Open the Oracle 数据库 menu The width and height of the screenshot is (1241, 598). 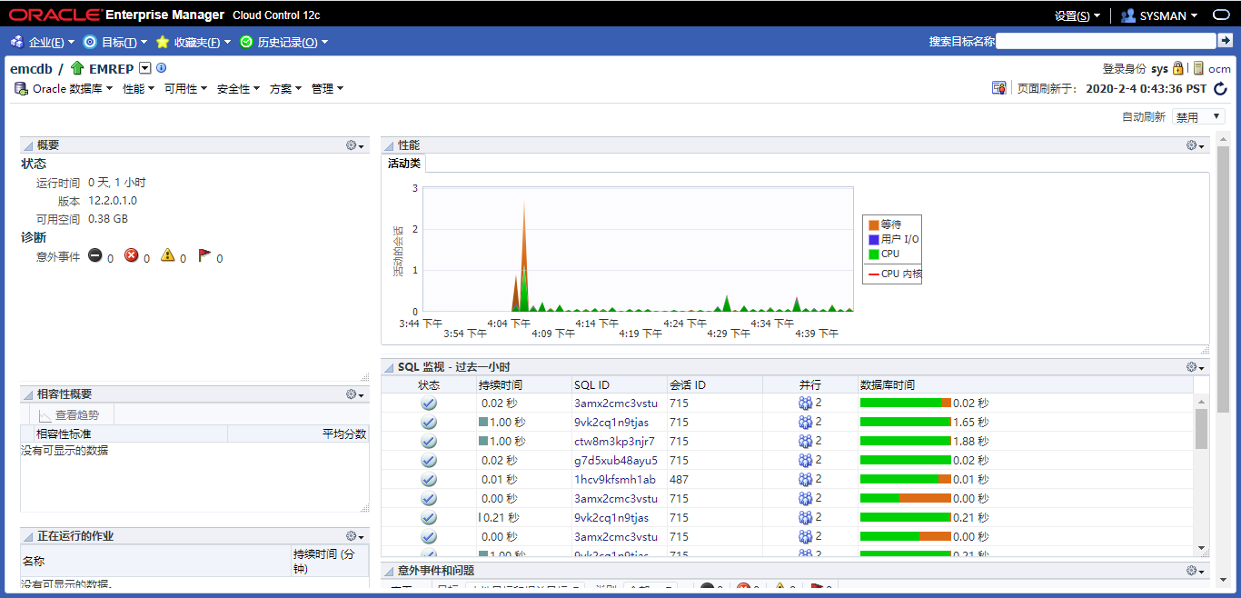[x=64, y=89]
